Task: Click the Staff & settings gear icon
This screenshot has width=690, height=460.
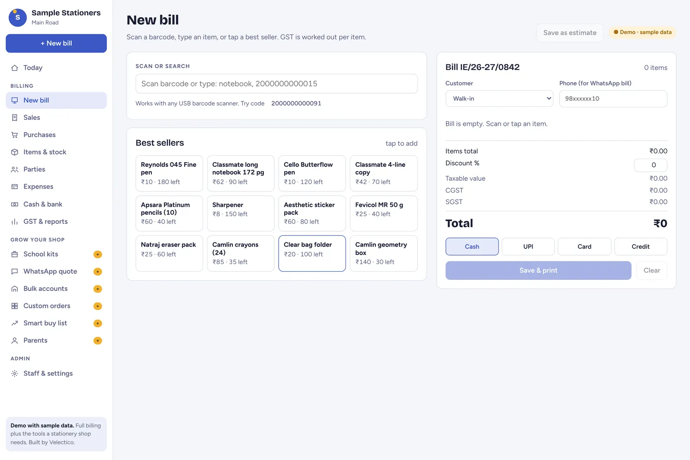Action: [15, 373]
